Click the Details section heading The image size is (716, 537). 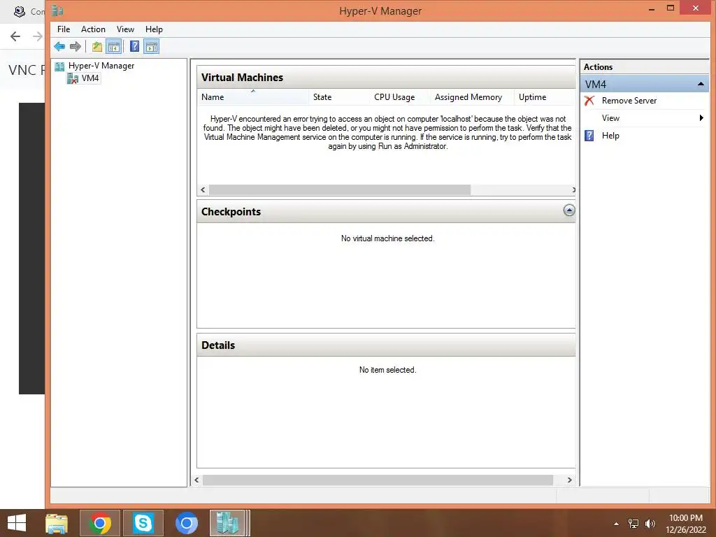click(x=218, y=345)
